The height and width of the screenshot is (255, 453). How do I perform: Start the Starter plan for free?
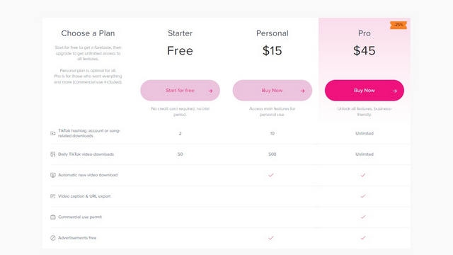tap(180, 91)
